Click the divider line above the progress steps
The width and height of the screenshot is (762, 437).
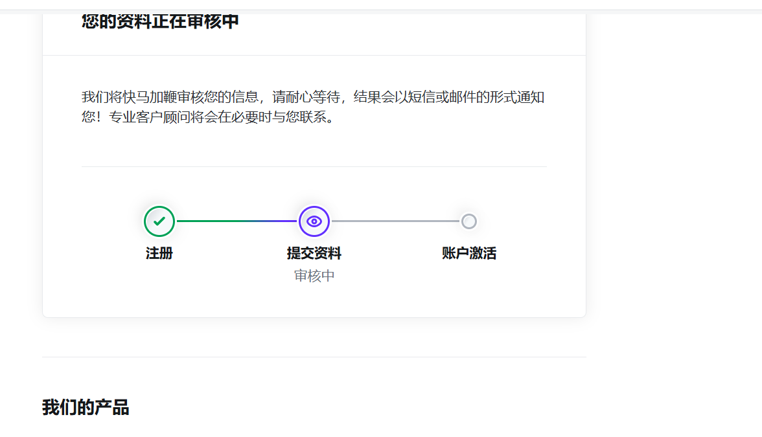pyautogui.click(x=314, y=166)
